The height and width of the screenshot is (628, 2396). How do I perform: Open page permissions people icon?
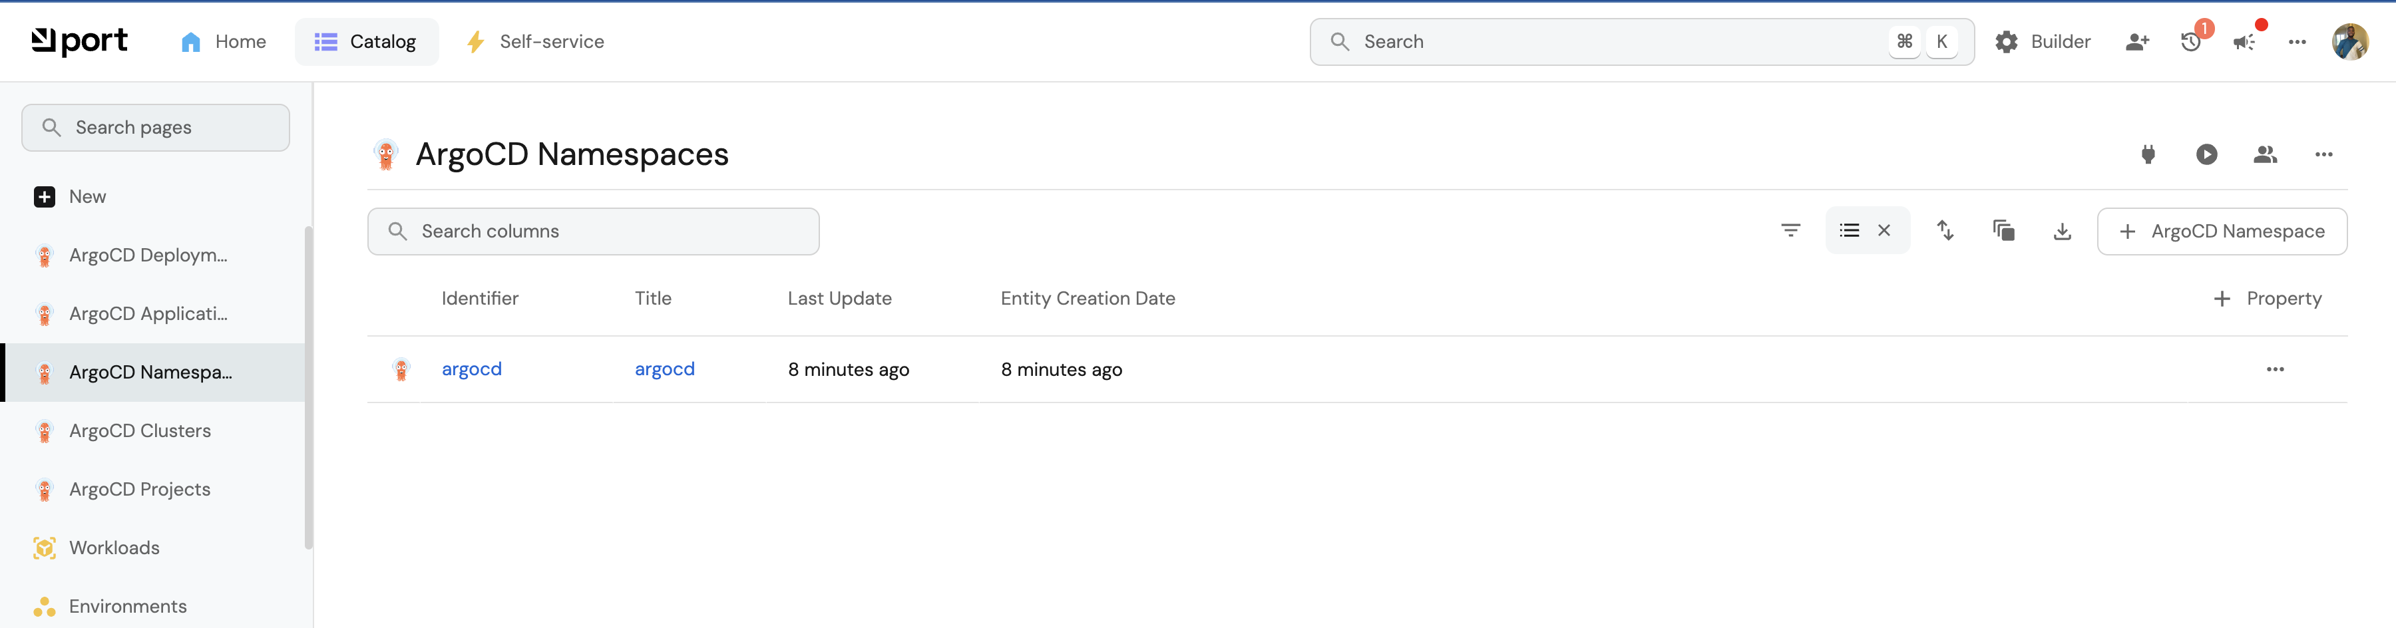click(2265, 154)
